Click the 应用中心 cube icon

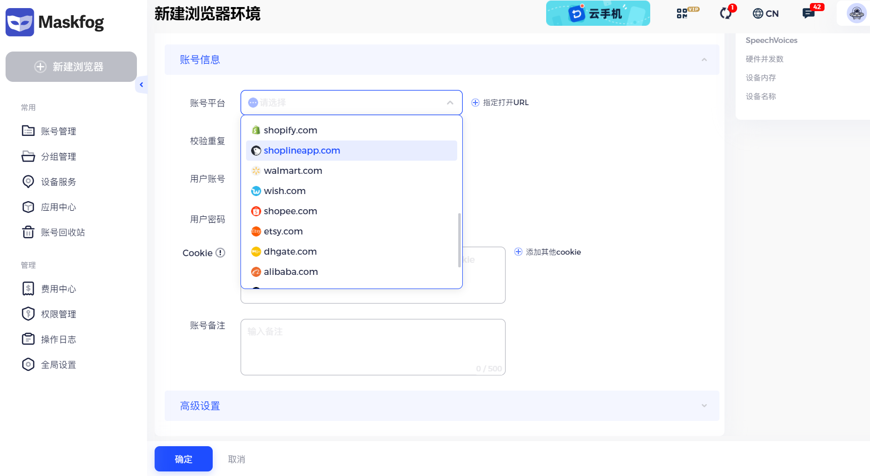click(x=28, y=207)
